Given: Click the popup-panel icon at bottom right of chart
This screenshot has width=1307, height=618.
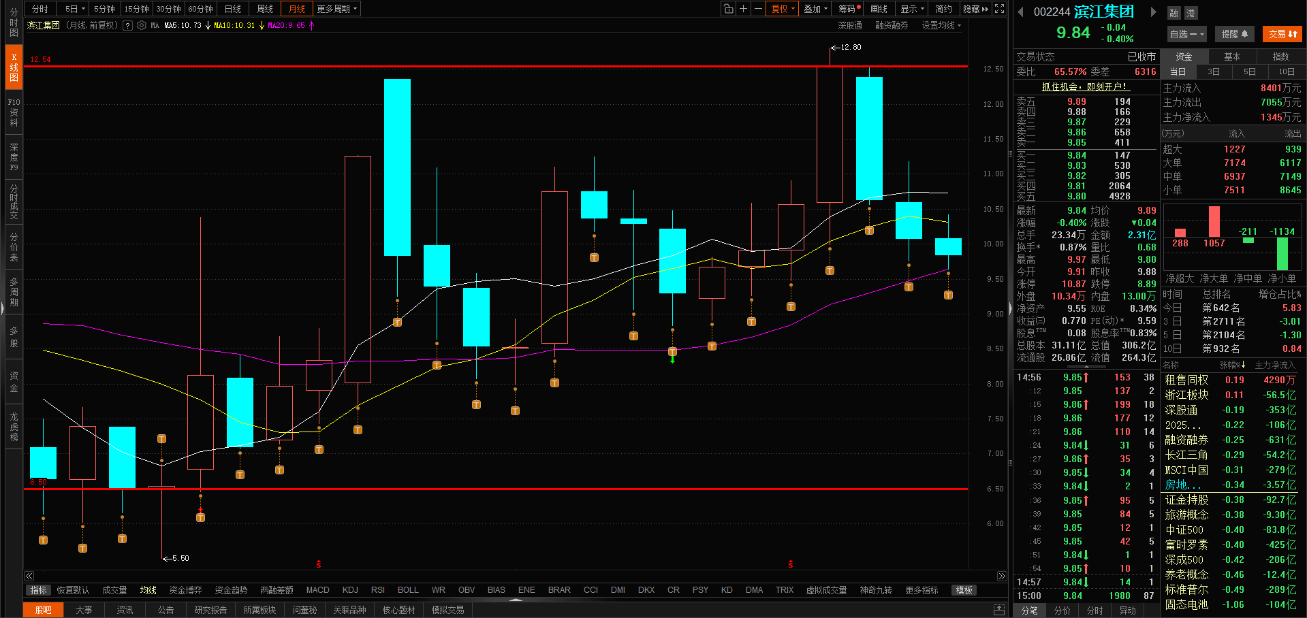Looking at the screenshot, I should (x=999, y=609).
